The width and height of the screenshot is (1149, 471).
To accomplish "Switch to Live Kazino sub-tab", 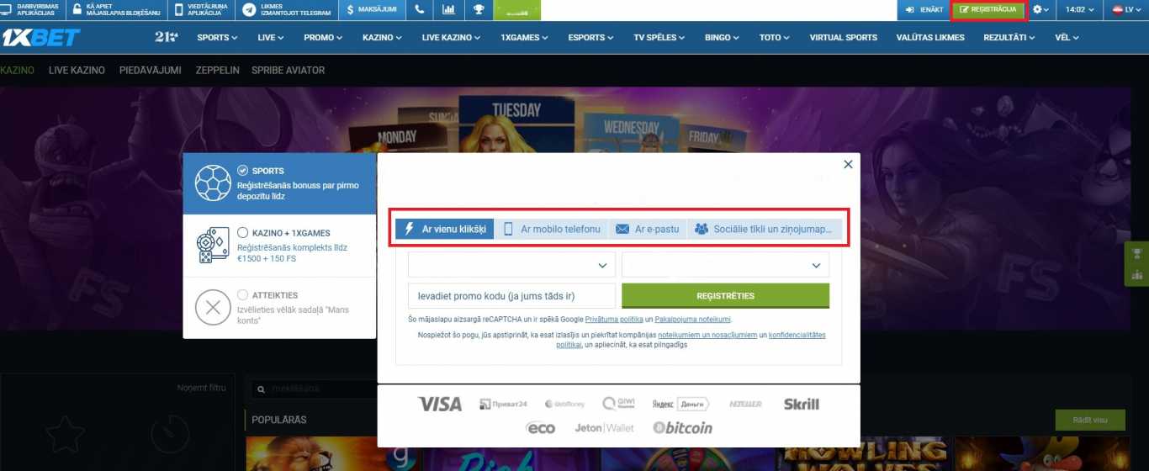I will (77, 71).
